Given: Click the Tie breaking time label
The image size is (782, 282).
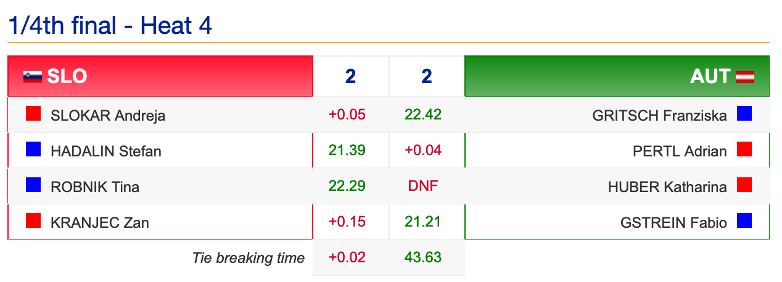Looking at the screenshot, I should pos(249,258).
